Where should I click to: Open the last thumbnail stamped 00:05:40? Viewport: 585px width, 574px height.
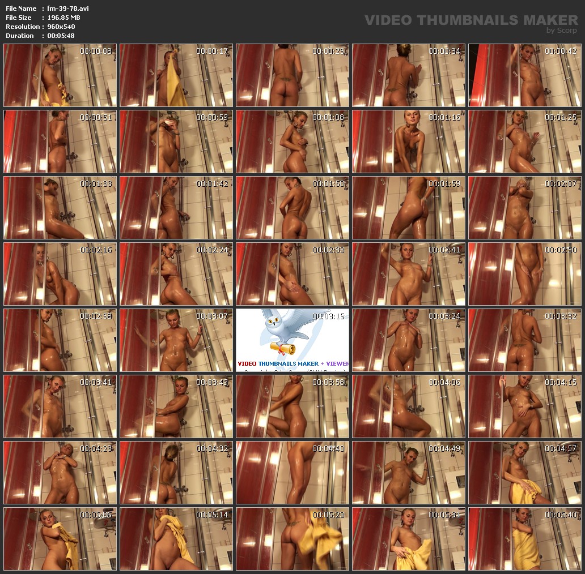pyautogui.click(x=524, y=538)
